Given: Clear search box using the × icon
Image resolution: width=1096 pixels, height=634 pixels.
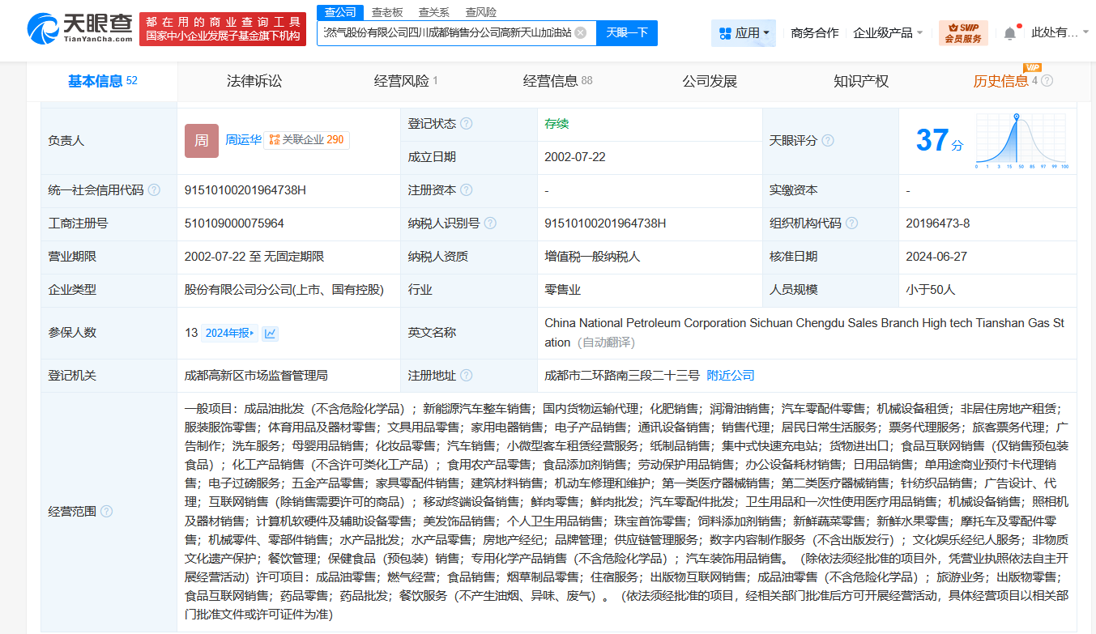Looking at the screenshot, I should point(578,33).
